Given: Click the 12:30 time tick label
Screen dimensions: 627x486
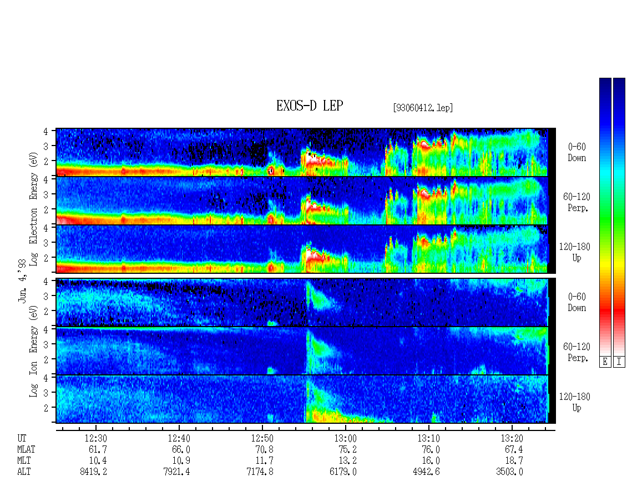Looking at the screenshot, I should click(95, 438).
